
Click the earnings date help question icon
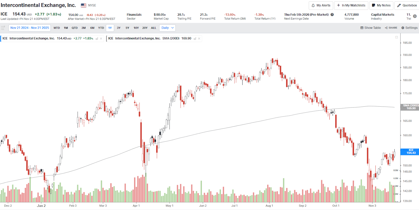[332, 15]
